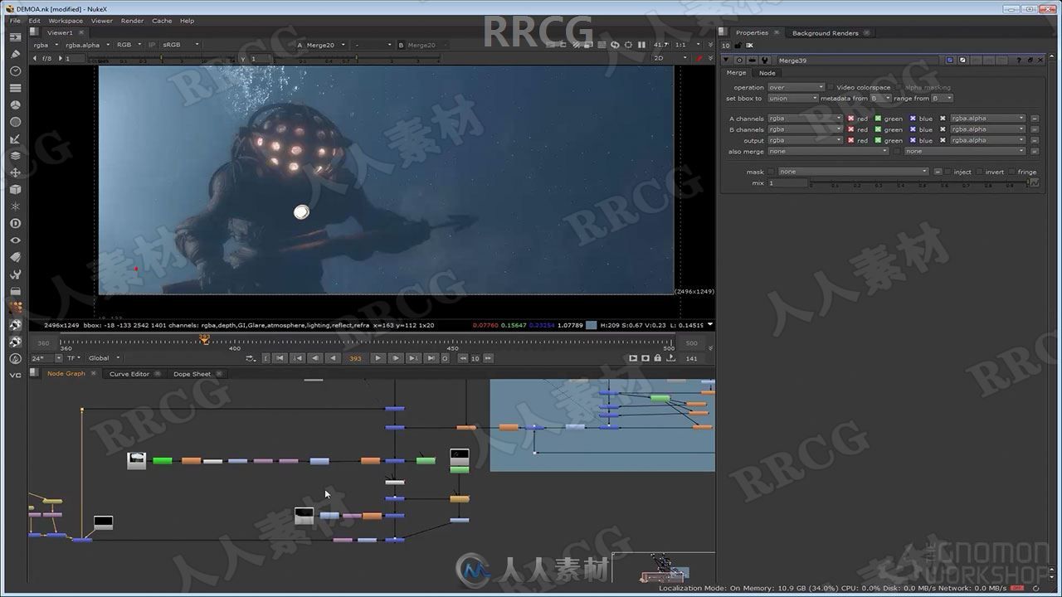Open Merge39 help question mark

(x=1019, y=60)
